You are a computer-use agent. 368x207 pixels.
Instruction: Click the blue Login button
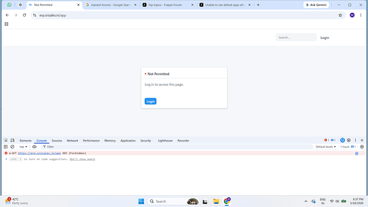click(x=150, y=101)
